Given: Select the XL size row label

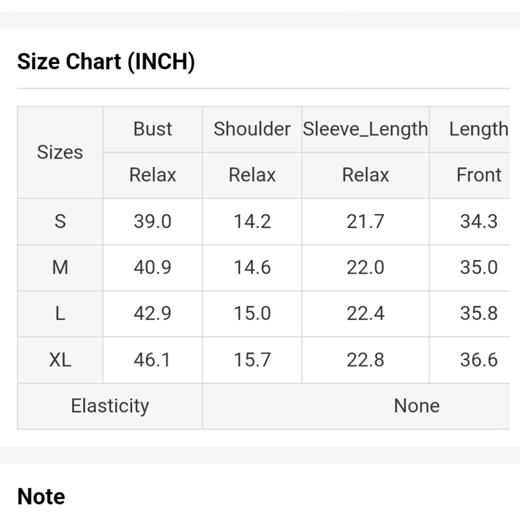Looking at the screenshot, I should pos(60,360).
